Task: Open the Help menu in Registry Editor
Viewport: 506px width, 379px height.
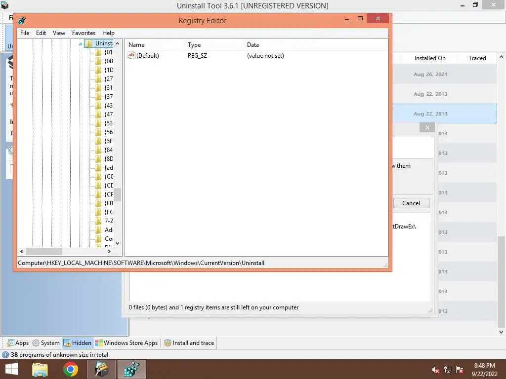Action: [x=108, y=33]
